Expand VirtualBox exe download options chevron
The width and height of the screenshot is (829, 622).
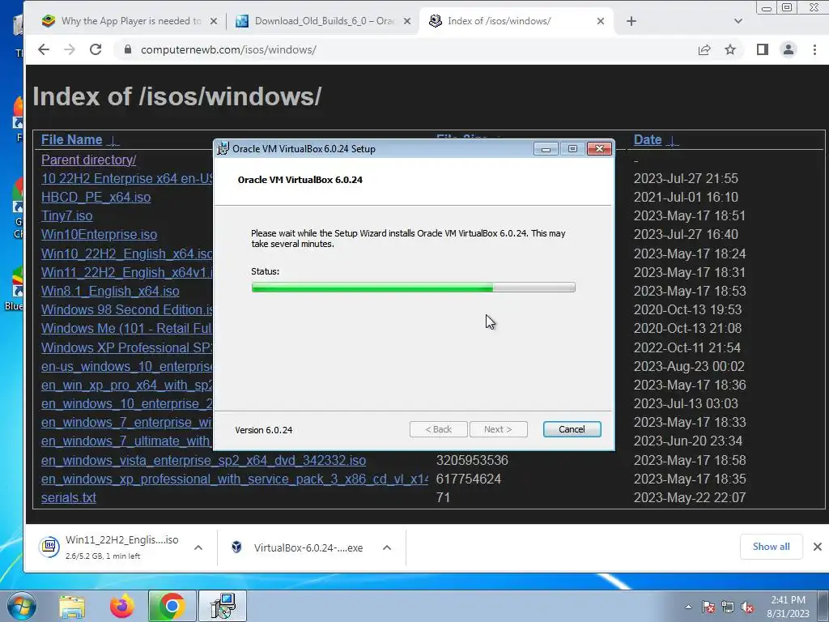pos(387,548)
